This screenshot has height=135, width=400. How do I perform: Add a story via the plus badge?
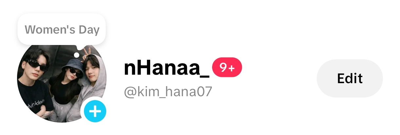(95, 112)
